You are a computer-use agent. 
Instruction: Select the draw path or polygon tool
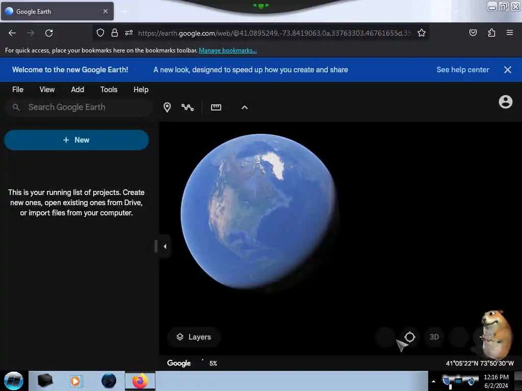(x=188, y=107)
